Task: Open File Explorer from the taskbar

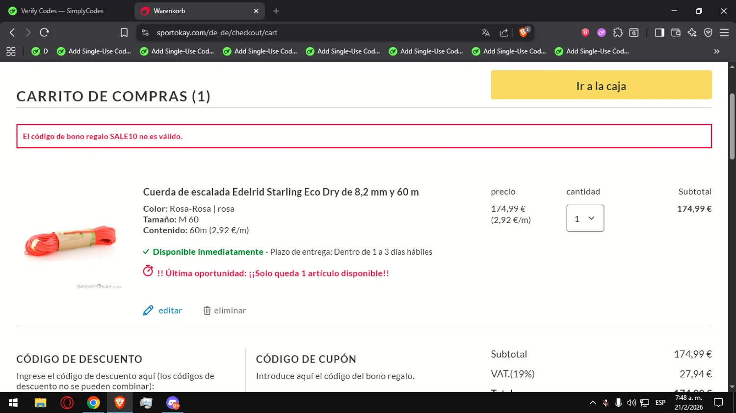Action: pos(40,403)
